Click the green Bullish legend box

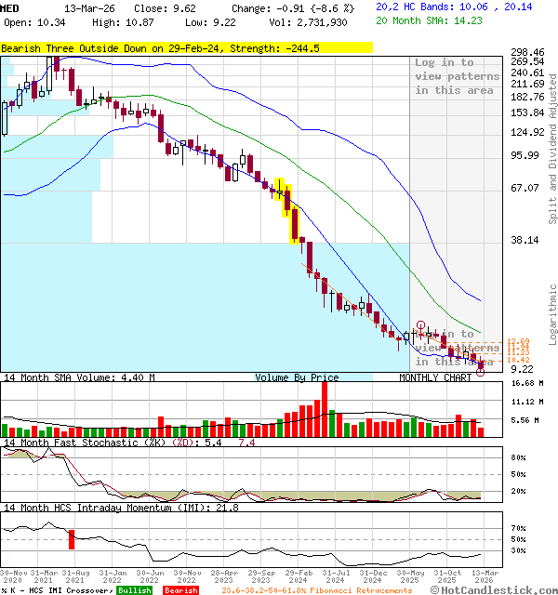[x=134, y=590]
